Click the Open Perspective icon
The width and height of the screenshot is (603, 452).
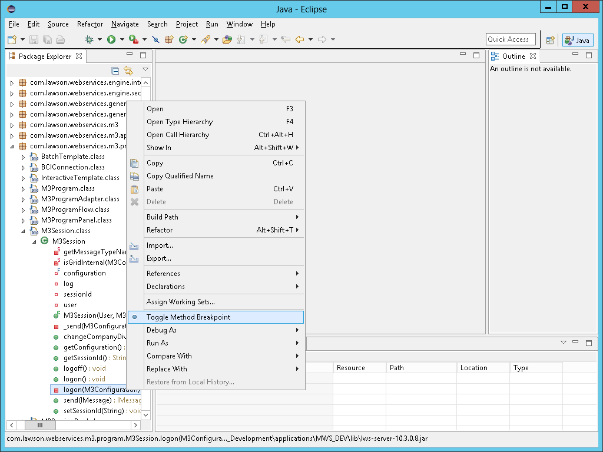551,40
